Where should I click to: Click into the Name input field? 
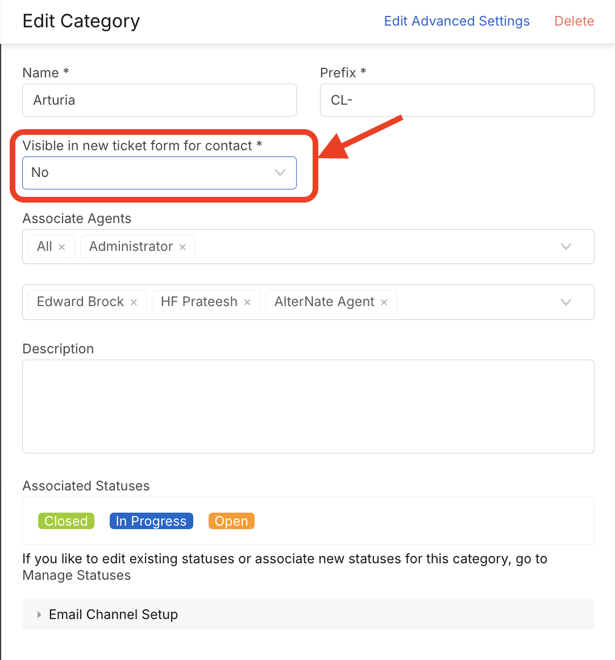(159, 100)
